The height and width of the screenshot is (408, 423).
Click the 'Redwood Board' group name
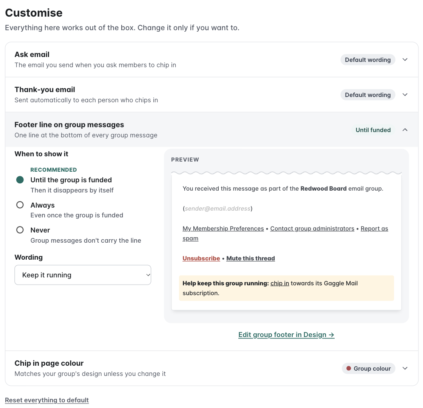pyautogui.click(x=323, y=188)
